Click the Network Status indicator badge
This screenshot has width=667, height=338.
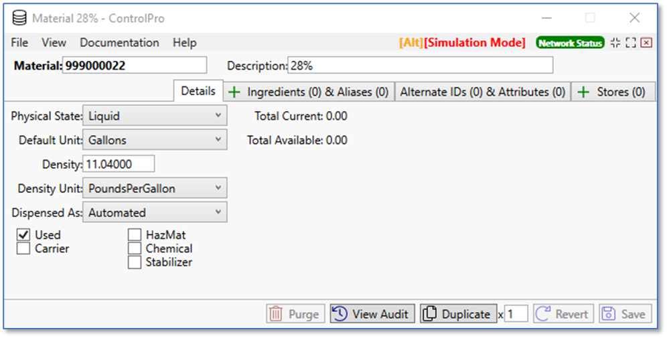570,43
